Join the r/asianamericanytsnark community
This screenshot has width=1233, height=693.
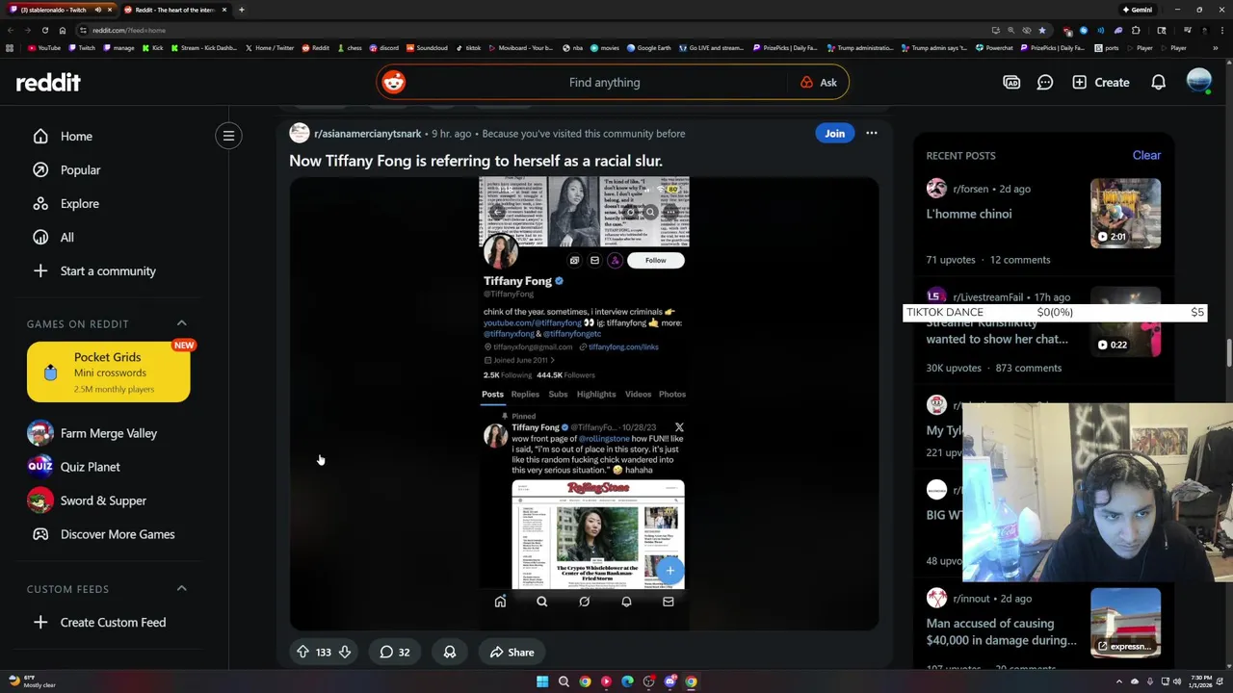[834, 134]
